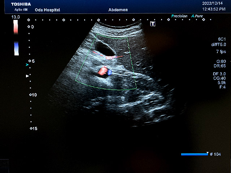231x173 pixels.
Task: Click the gain value 'G:80'
Action: (221, 61)
